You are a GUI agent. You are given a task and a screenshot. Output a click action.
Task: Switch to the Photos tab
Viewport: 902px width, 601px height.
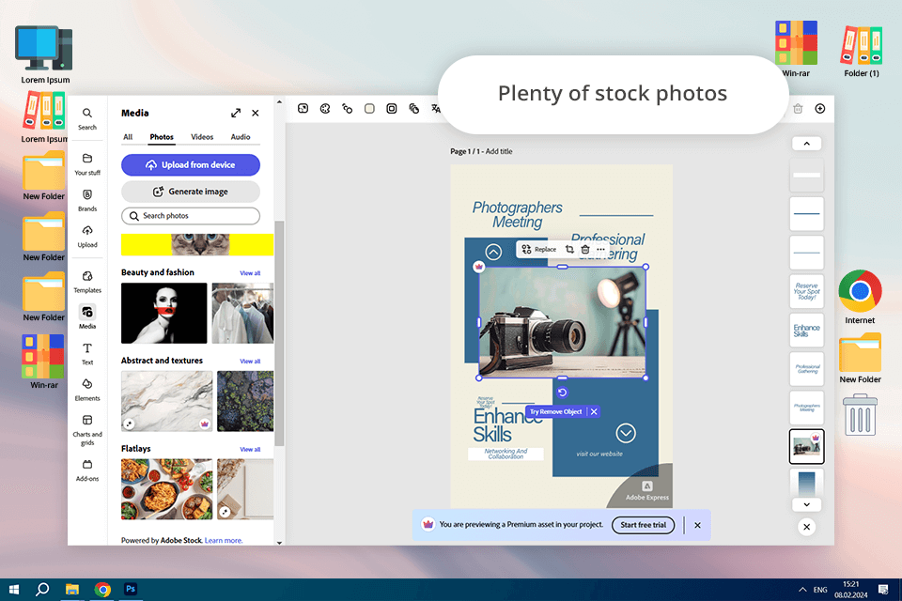162,137
